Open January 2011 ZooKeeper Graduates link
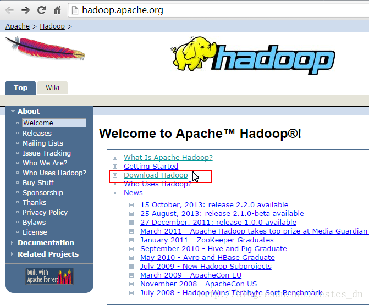 pyautogui.click(x=207, y=240)
